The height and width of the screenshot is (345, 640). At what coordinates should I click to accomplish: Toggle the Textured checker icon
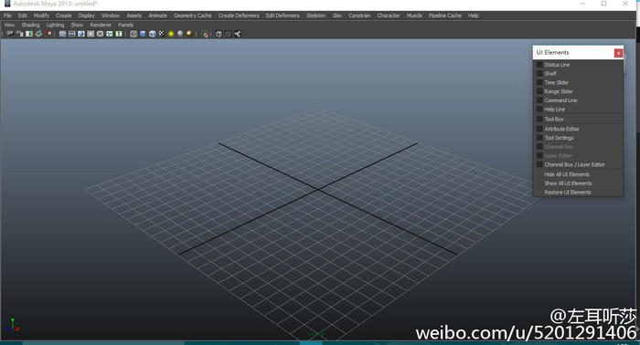pyautogui.click(x=162, y=34)
